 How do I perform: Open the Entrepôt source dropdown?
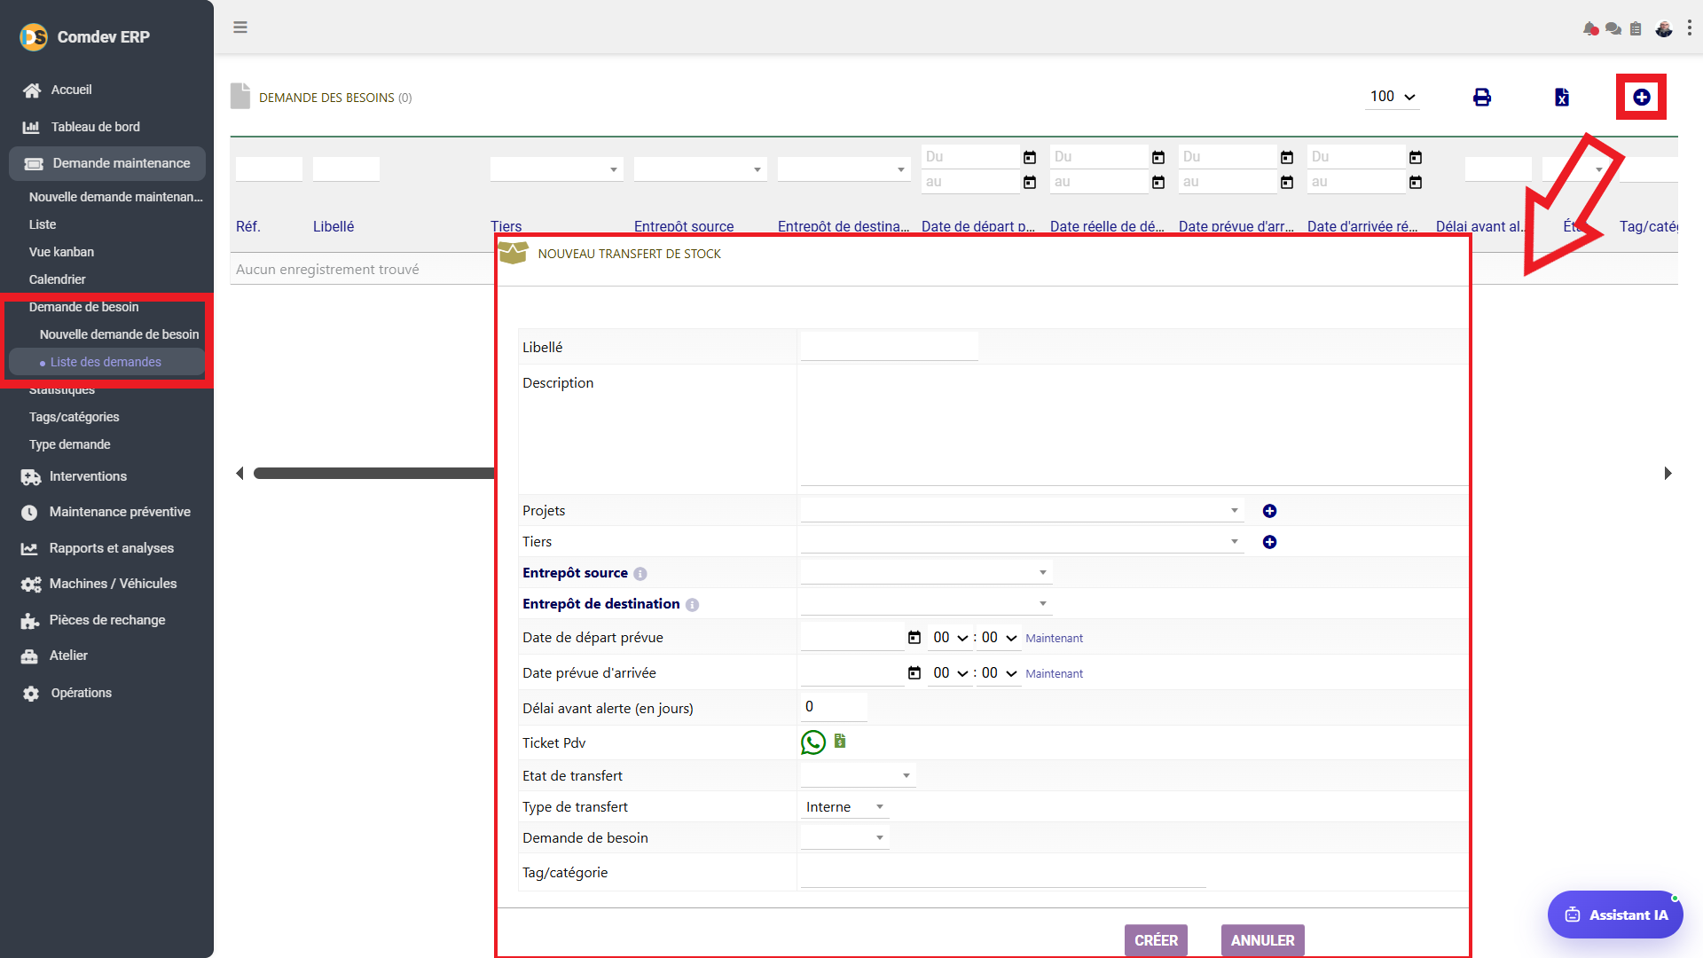926,572
